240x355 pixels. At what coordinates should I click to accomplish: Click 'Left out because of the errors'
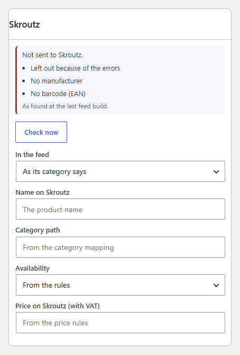[76, 68]
